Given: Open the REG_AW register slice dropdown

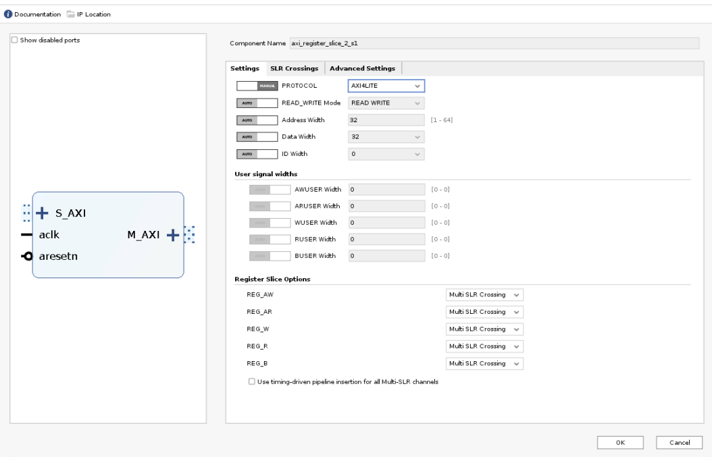Looking at the screenshot, I should pos(484,295).
